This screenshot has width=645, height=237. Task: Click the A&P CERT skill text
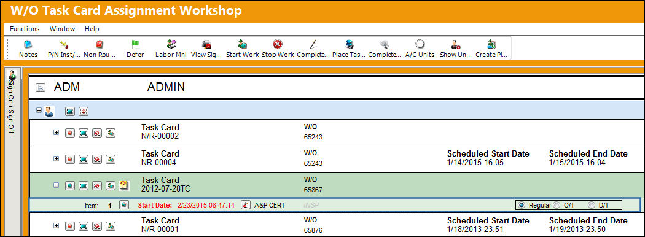coord(270,205)
